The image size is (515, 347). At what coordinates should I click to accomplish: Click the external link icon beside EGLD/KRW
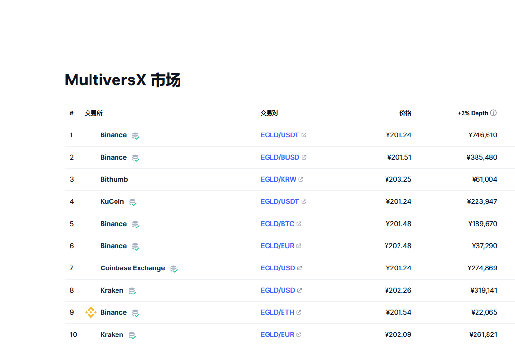point(301,179)
